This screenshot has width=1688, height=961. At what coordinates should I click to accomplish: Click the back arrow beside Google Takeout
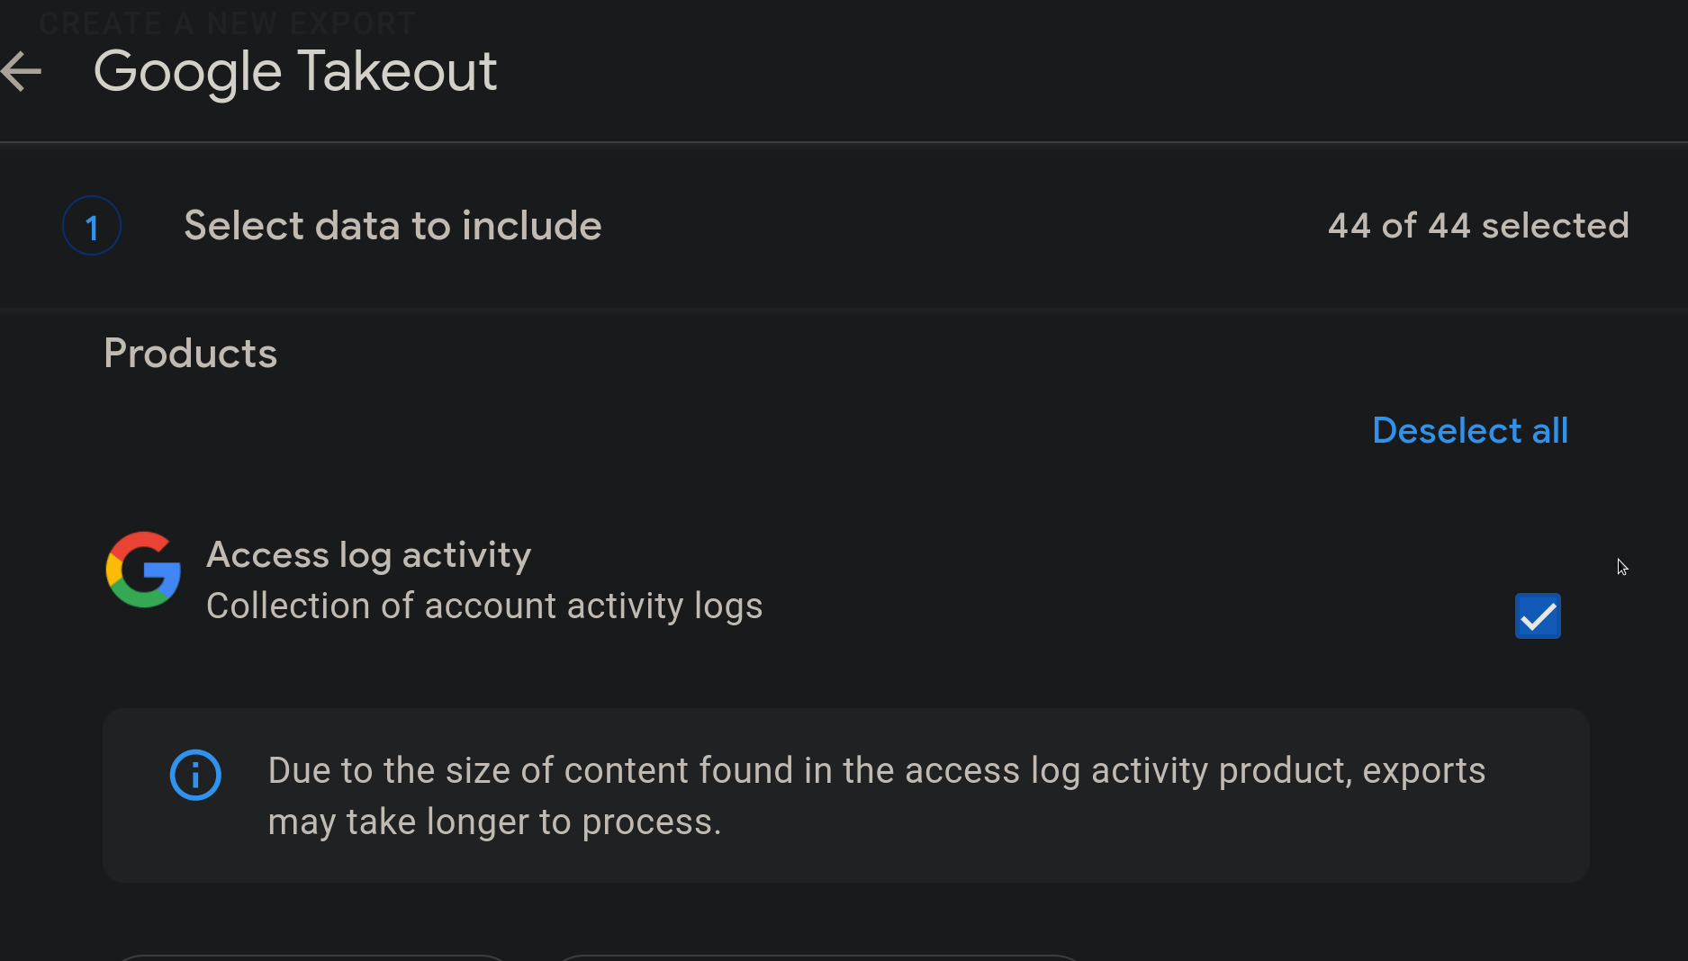point(23,72)
